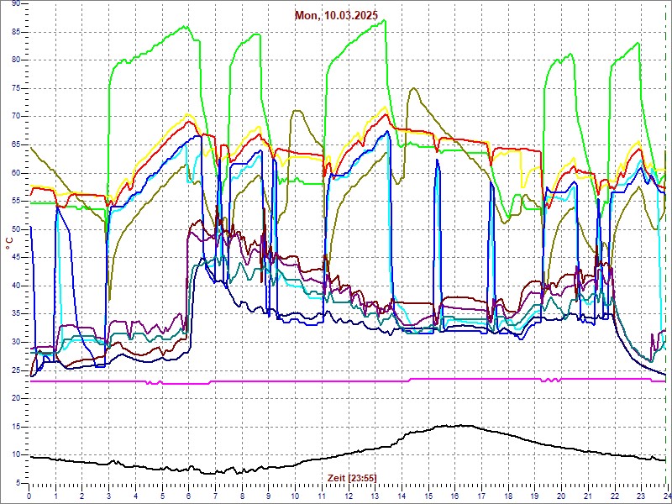Click the °C y-axis unit label
Image resolution: width=672 pixels, height=504 pixels.
(x=9, y=244)
